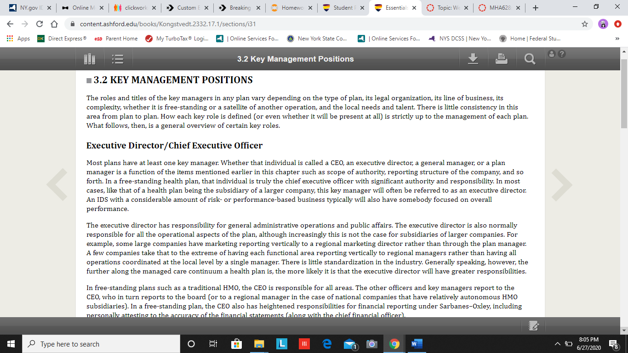The height and width of the screenshot is (353, 628).
Task: Show more bookmarks with the overflow chevron
Action: tap(617, 39)
